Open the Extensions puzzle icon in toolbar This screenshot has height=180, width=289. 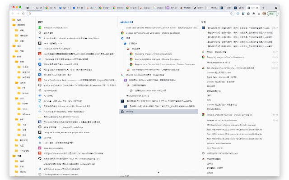point(254,13)
